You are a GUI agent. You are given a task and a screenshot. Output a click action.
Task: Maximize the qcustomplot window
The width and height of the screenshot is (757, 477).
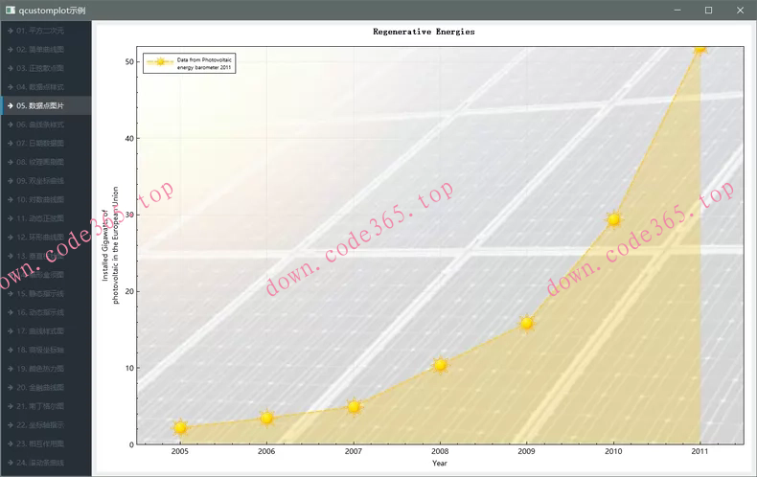708,10
